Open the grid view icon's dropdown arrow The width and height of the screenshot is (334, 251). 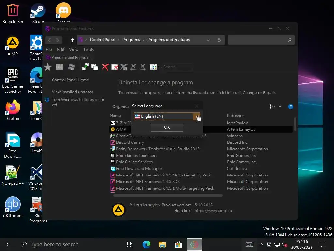[x=159, y=67]
